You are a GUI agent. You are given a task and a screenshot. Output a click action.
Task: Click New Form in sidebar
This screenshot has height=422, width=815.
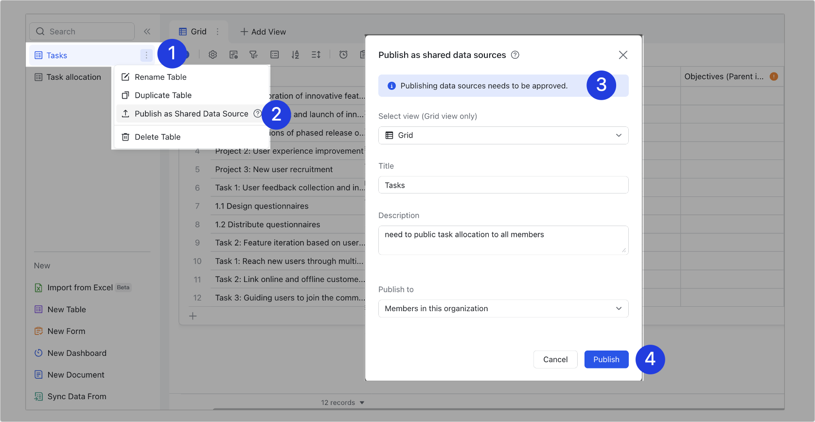point(60,331)
